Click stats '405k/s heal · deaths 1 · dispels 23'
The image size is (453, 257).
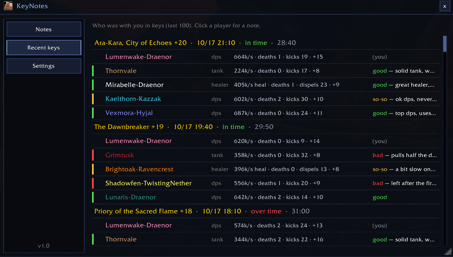click(281, 85)
